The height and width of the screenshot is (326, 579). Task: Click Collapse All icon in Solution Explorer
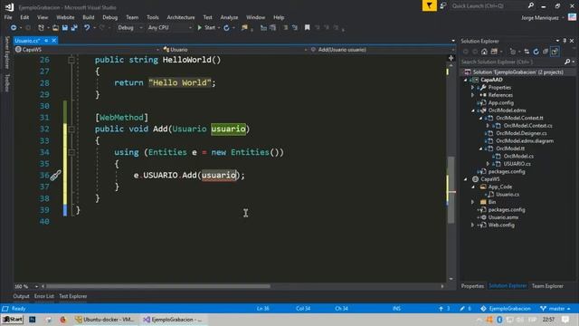point(545,52)
